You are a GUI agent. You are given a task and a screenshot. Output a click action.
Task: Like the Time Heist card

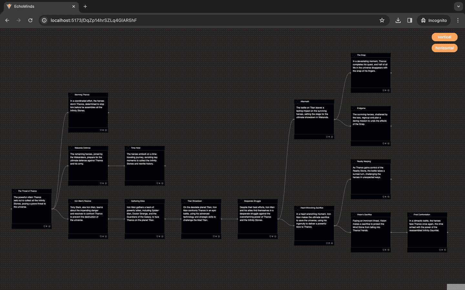click(x=157, y=183)
